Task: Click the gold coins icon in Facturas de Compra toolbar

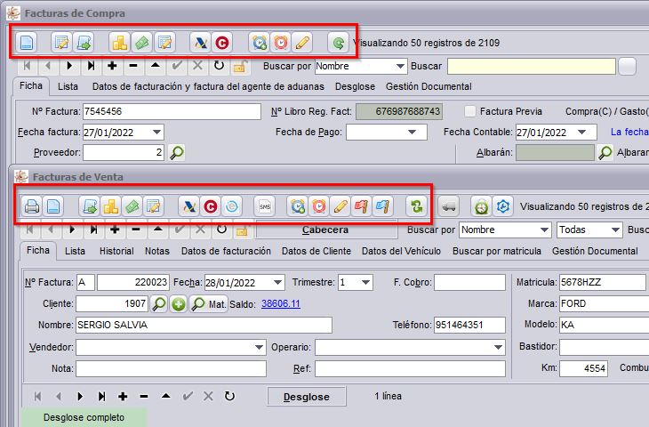Action: pos(120,43)
